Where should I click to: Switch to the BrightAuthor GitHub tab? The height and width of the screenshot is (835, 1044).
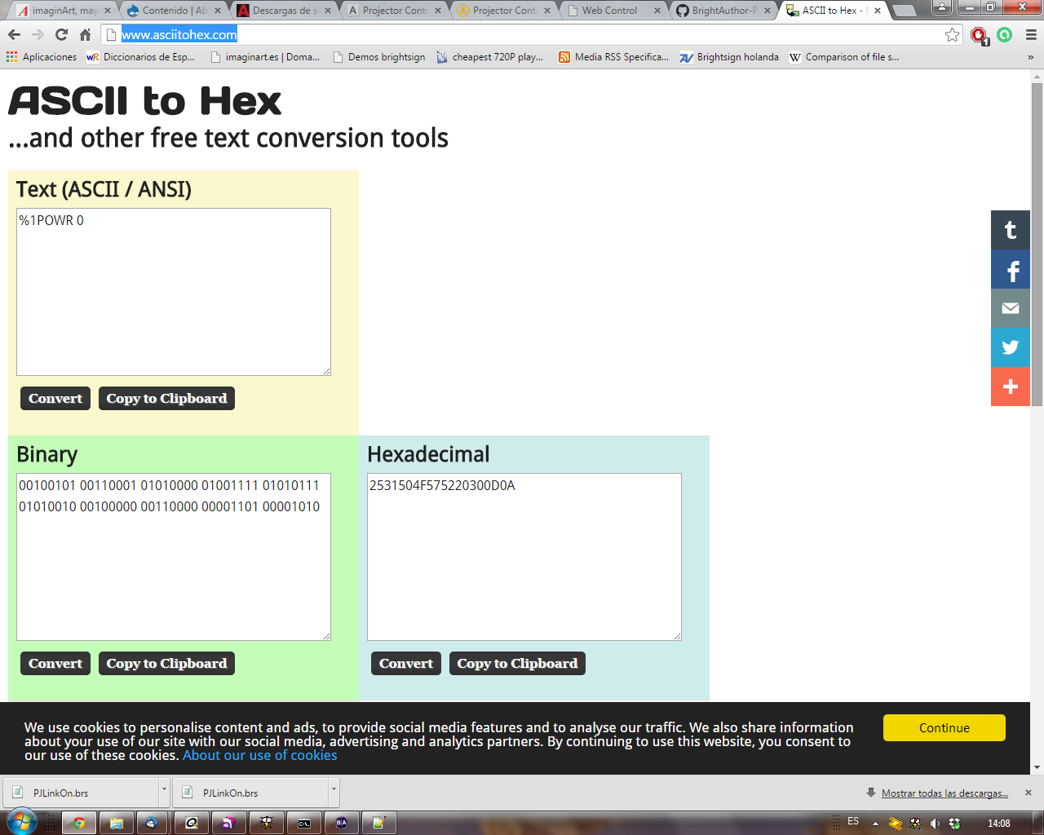(724, 11)
